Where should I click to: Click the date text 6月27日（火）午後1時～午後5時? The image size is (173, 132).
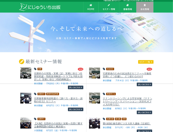62,105
